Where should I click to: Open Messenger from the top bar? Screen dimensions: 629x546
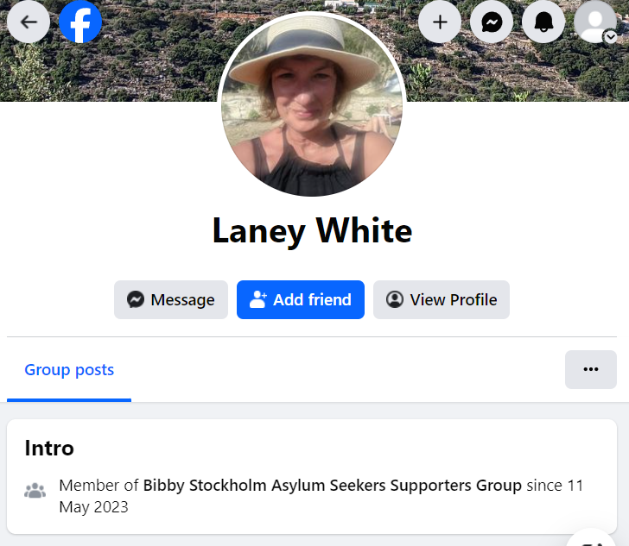point(492,22)
